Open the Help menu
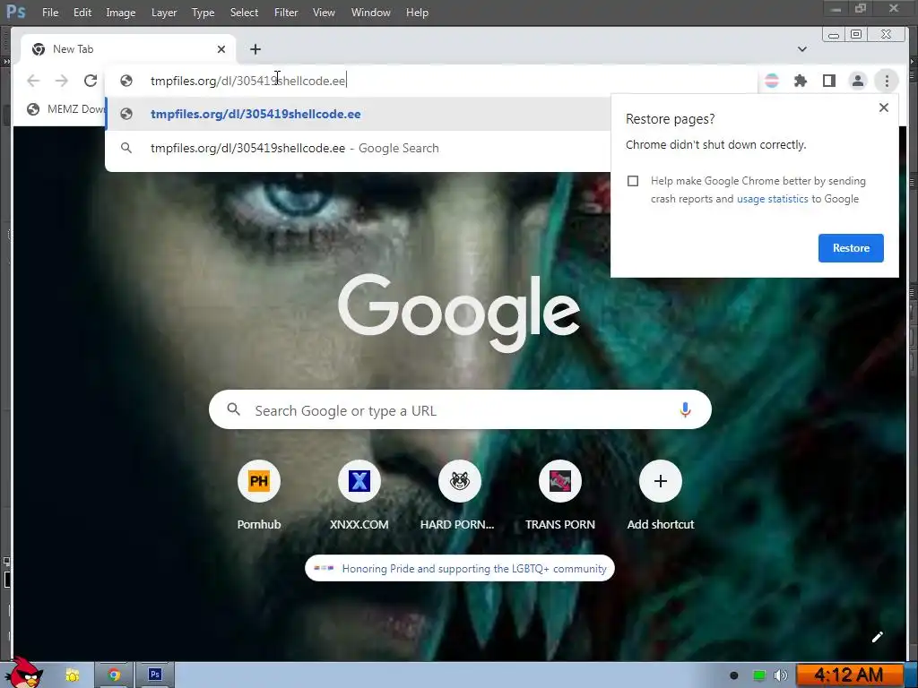The height and width of the screenshot is (688, 918). (x=418, y=13)
